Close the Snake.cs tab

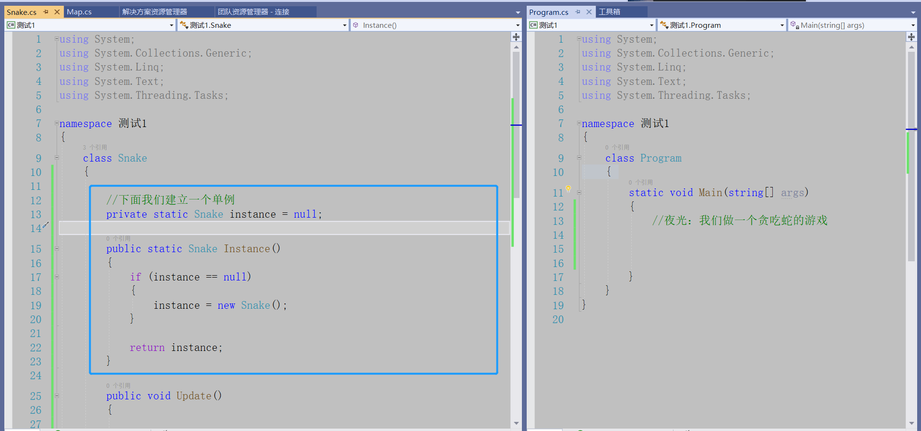[x=57, y=12]
